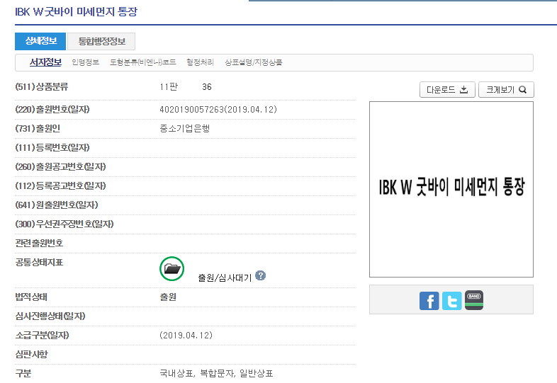Click the 소급구분 date (2019.04.12)

[186, 336]
